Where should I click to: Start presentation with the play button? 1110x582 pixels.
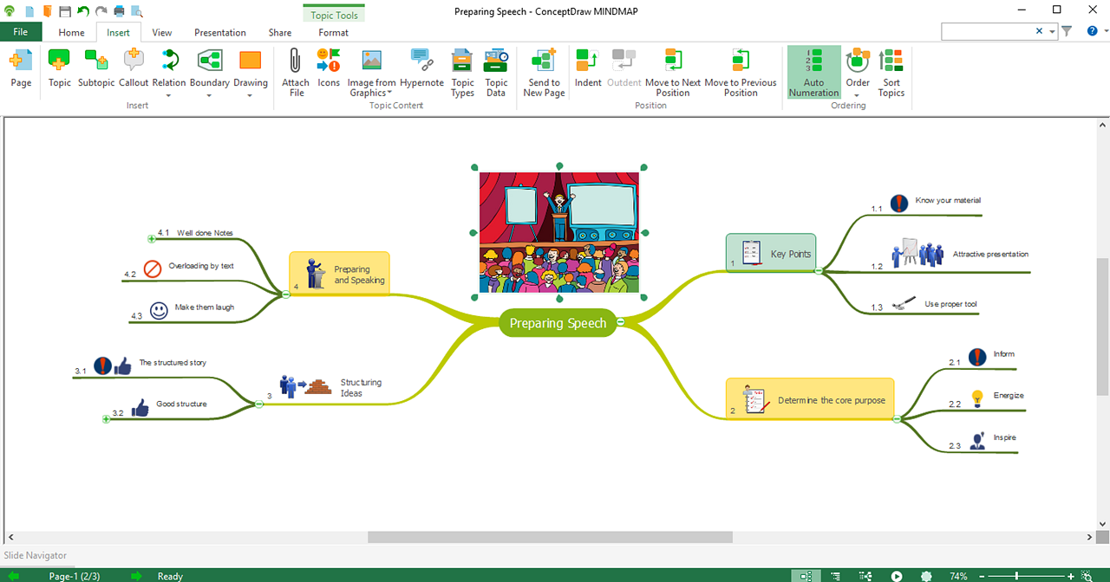click(897, 576)
